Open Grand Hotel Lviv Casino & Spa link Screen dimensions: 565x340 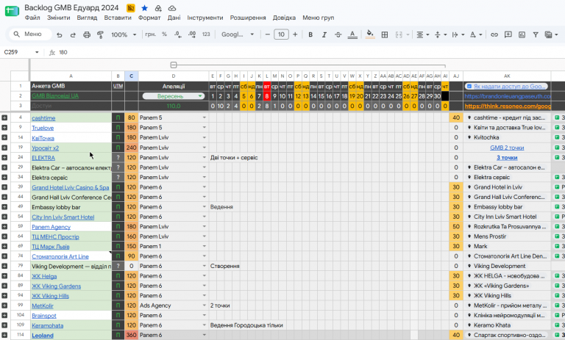click(x=71, y=187)
